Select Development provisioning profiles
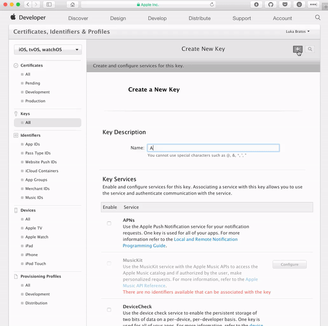Screen dimensions: 328x326 coord(37,294)
